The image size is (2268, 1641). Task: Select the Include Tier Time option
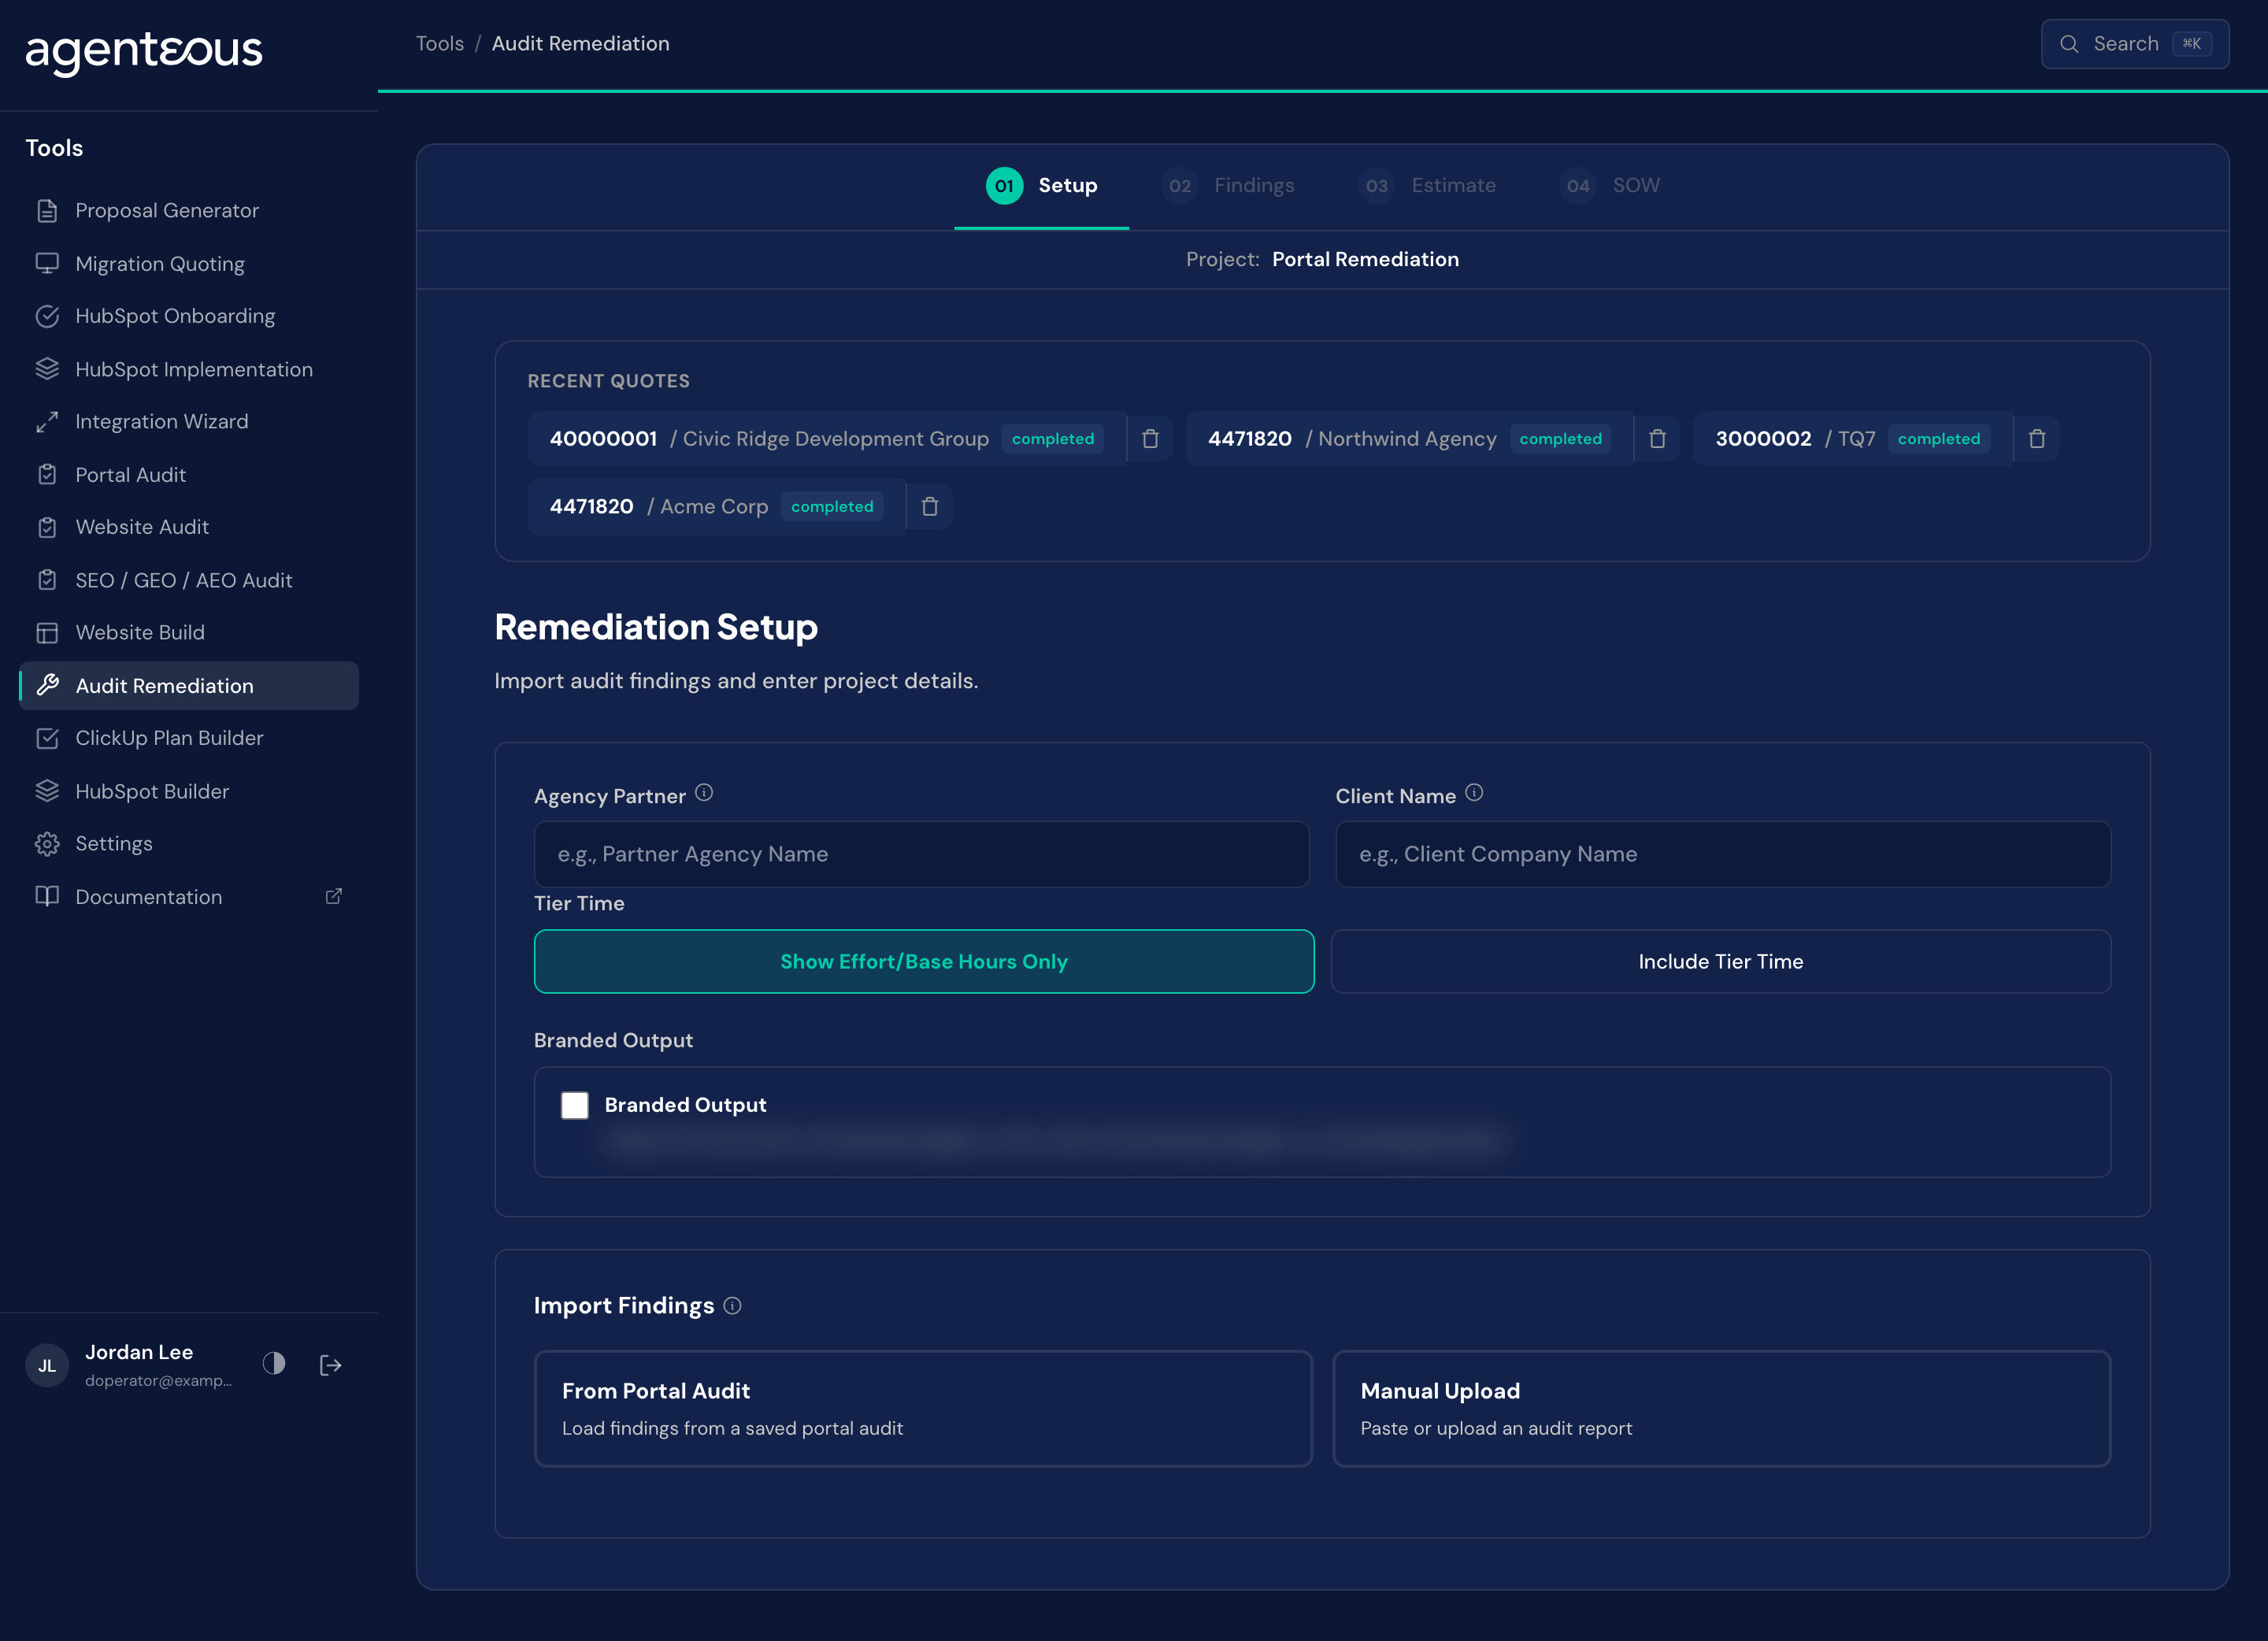coord(1720,961)
